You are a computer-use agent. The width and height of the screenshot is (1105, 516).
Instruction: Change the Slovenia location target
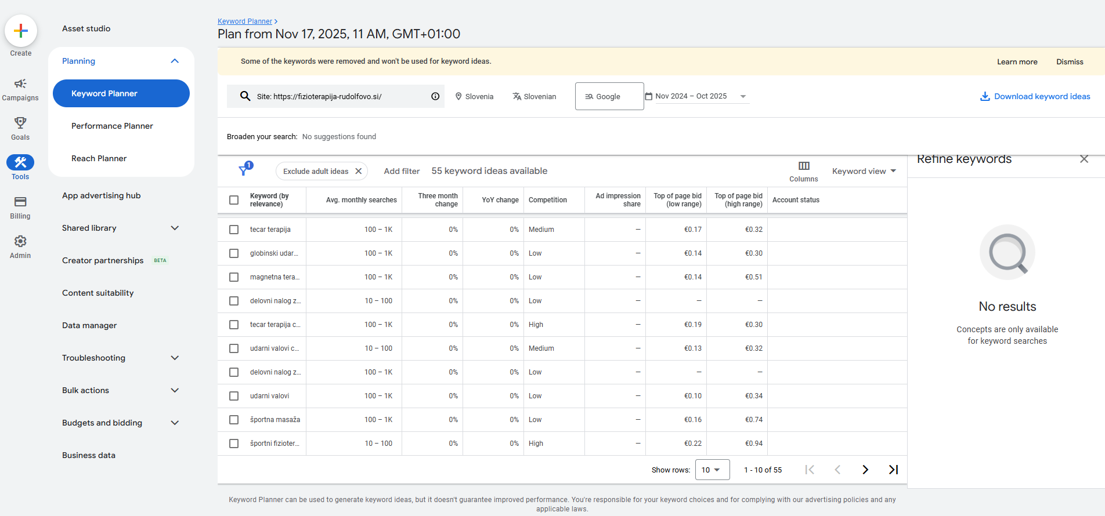click(474, 96)
